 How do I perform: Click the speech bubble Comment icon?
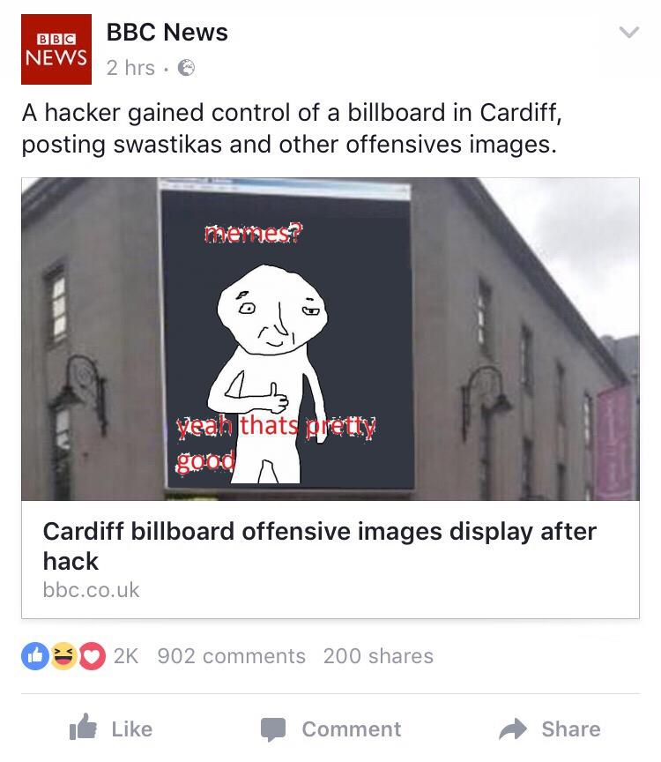pos(273,729)
